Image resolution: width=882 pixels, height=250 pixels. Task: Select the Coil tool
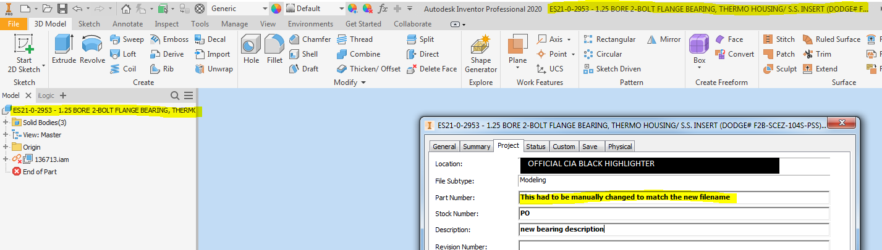click(x=122, y=68)
